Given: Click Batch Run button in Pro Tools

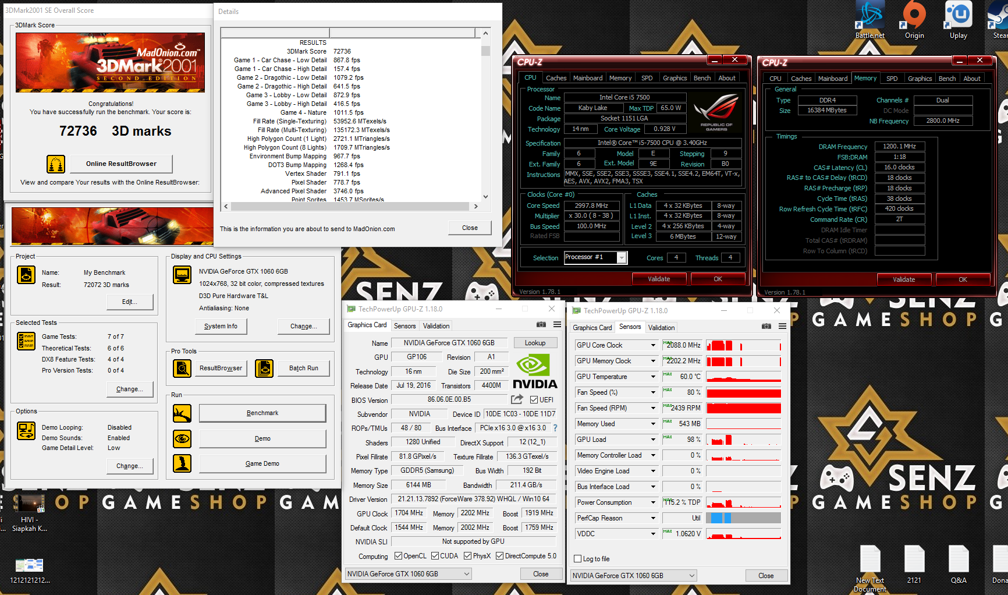Looking at the screenshot, I should click(x=304, y=368).
